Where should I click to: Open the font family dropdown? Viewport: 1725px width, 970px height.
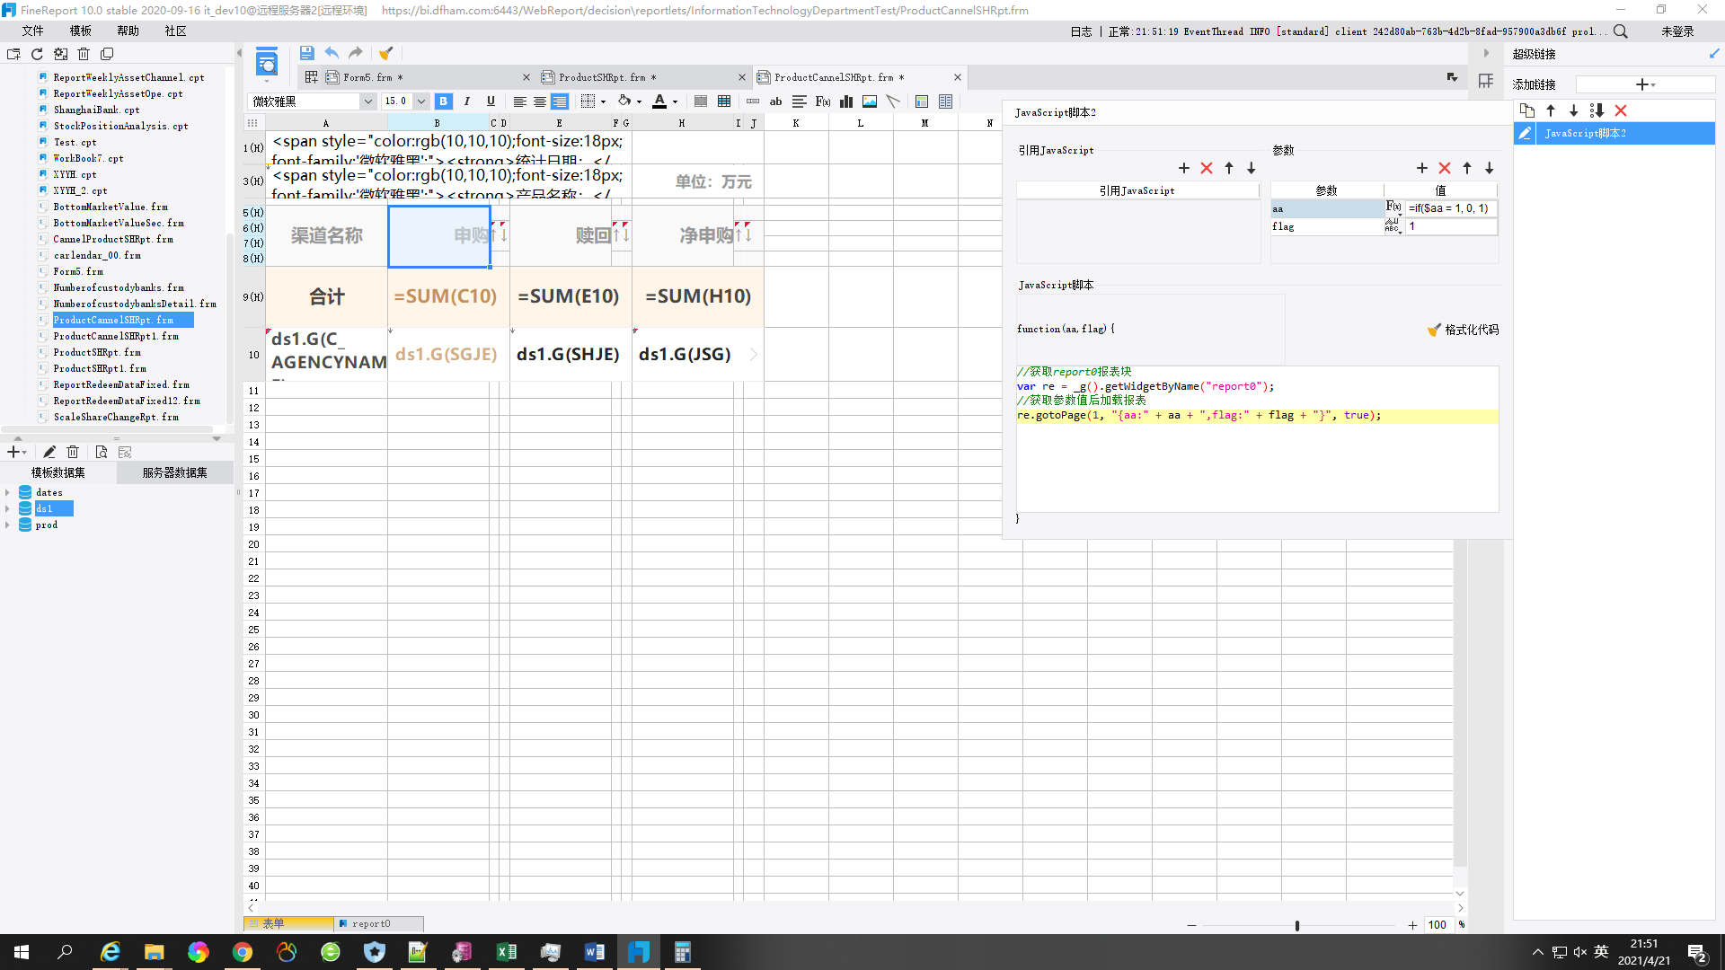(x=367, y=101)
